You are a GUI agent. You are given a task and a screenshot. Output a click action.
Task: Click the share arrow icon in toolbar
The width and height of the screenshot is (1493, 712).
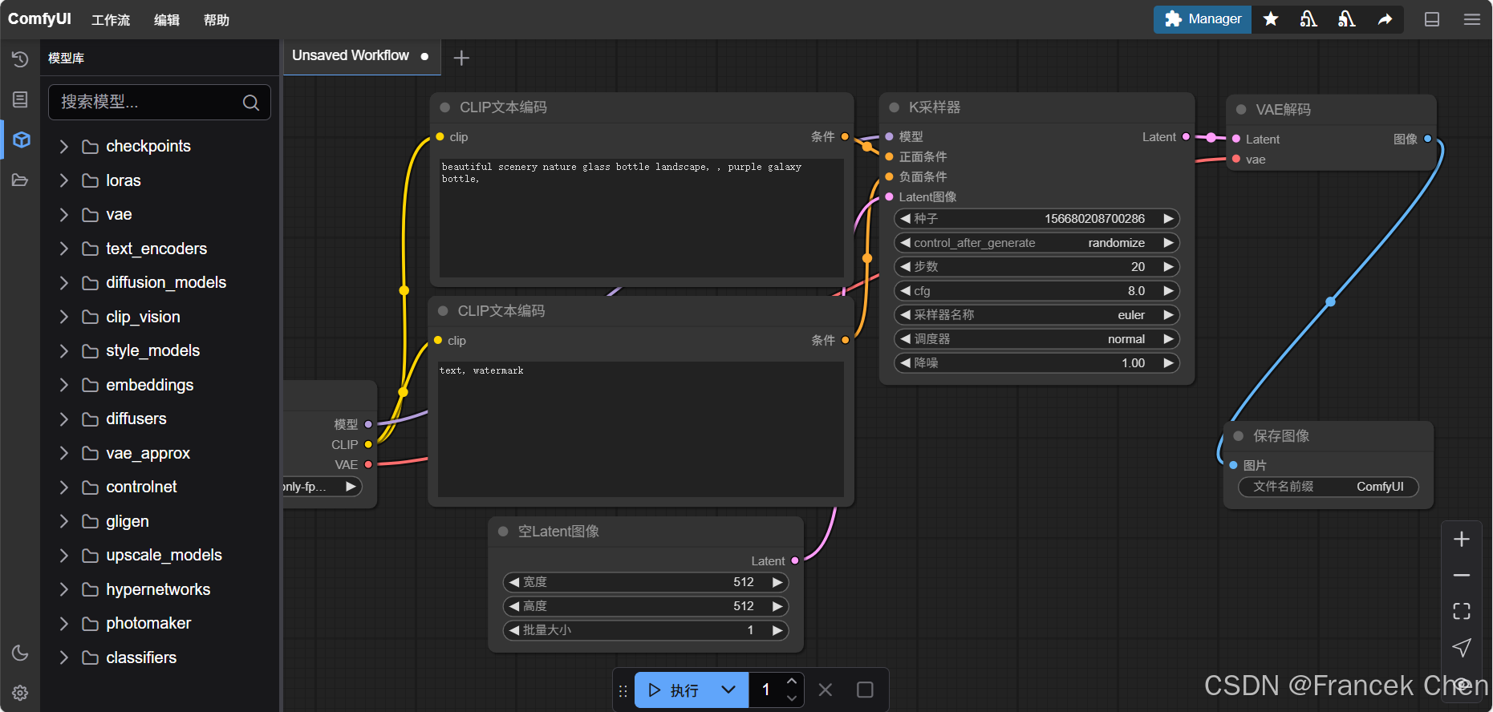point(1385,19)
